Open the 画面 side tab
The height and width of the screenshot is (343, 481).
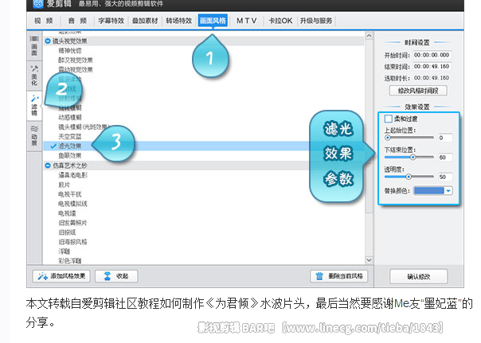pos(34,46)
